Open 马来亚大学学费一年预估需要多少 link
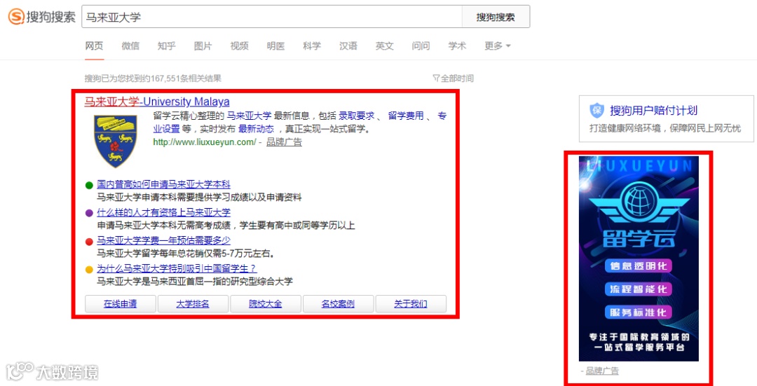 163,240
